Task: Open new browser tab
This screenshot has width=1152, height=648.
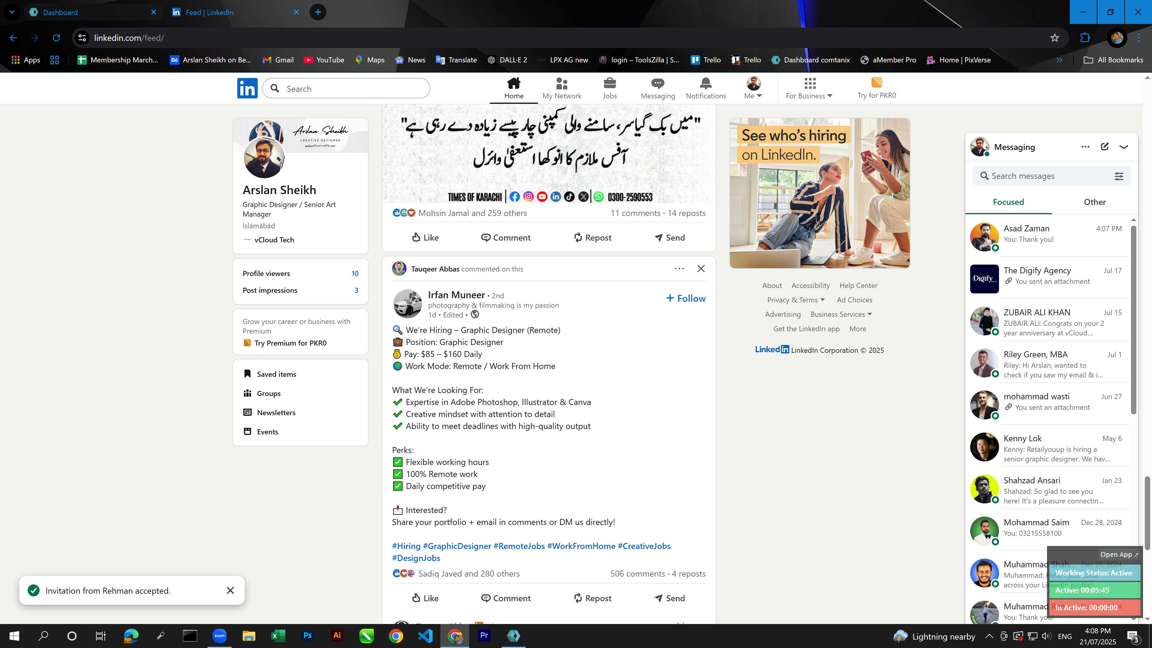Action: point(317,12)
